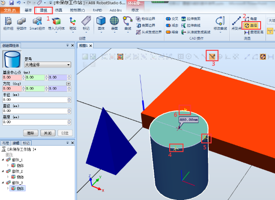Switch to the 标记 panel tab
The height and width of the screenshot is (200, 275).
(27, 142)
